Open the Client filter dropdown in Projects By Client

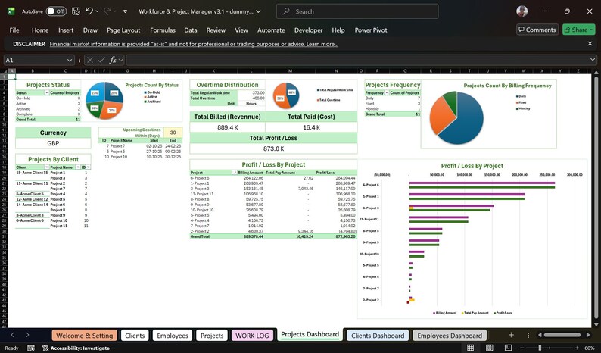pyautogui.click(x=47, y=167)
